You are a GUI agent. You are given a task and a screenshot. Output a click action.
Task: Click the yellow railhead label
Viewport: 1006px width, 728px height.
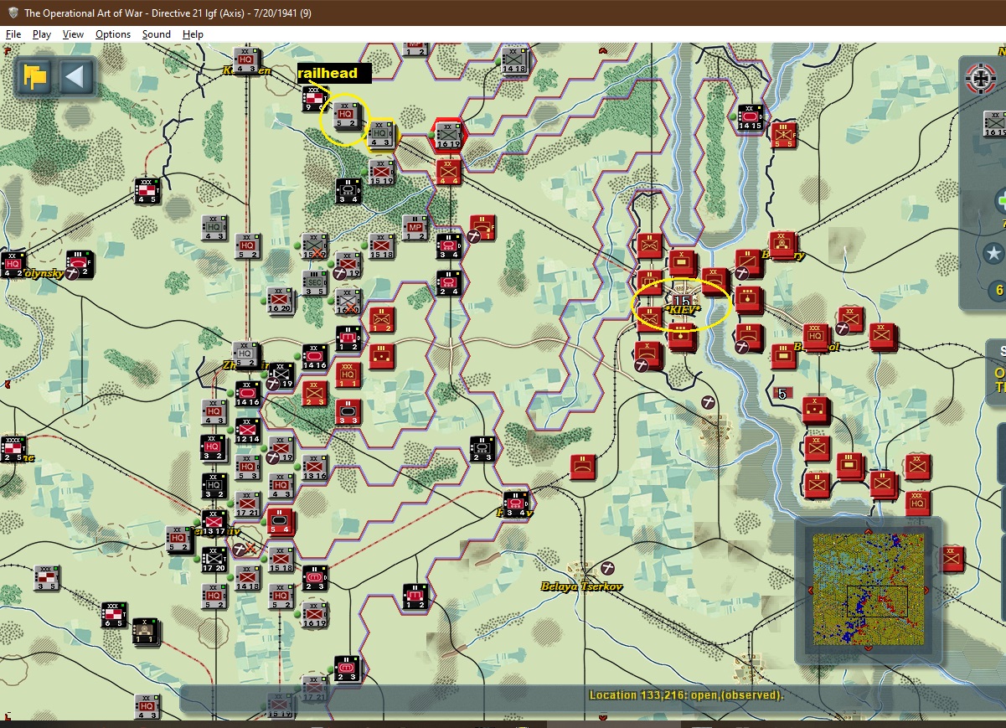[x=334, y=73]
